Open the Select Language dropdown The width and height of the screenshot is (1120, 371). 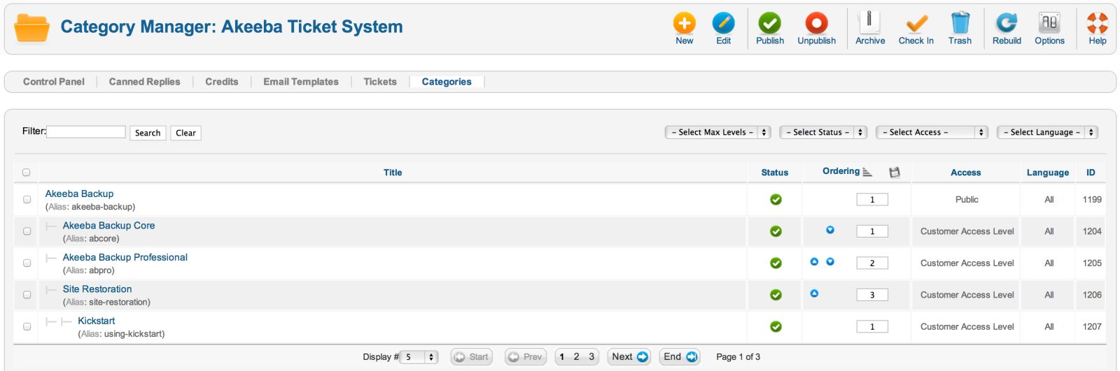click(x=1047, y=132)
